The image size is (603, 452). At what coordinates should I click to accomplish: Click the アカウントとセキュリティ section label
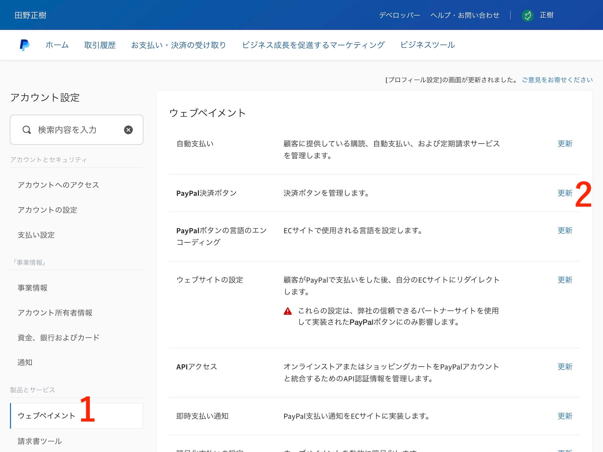(x=49, y=160)
